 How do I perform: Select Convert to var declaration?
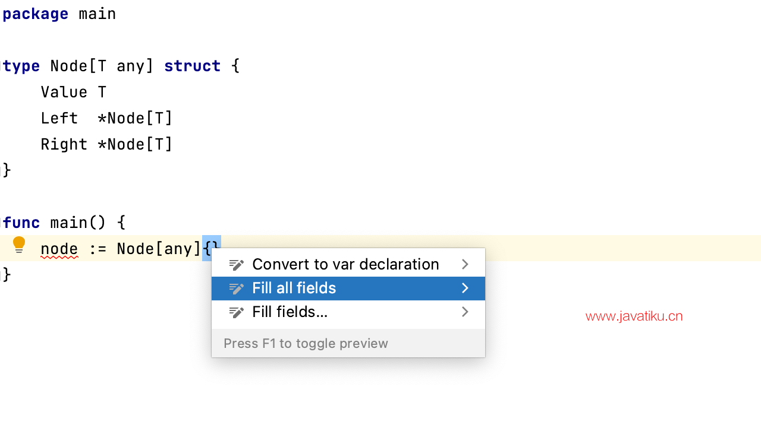point(345,265)
